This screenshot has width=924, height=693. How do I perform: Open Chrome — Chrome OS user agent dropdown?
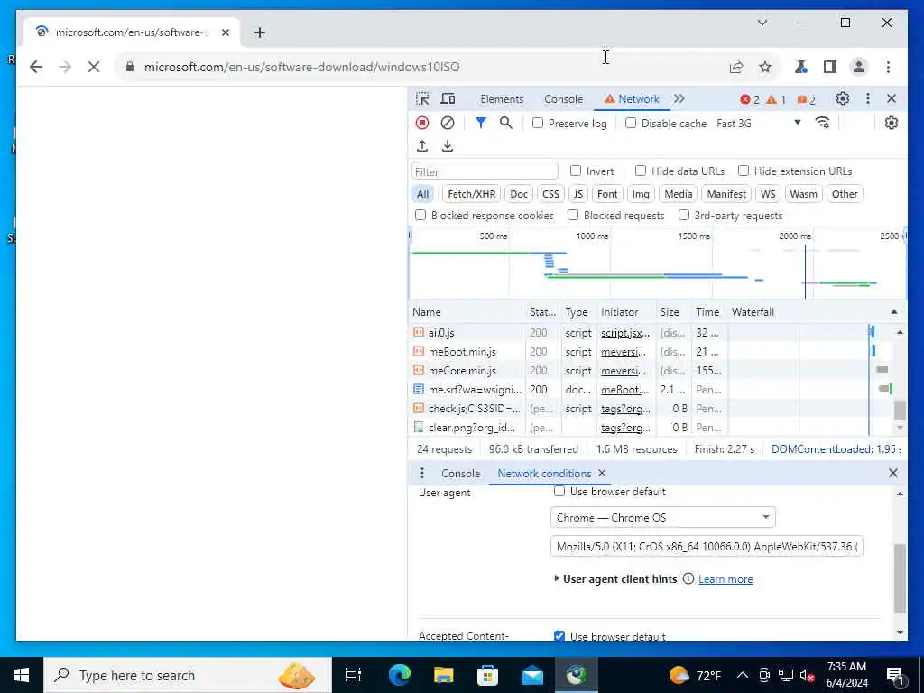663,517
